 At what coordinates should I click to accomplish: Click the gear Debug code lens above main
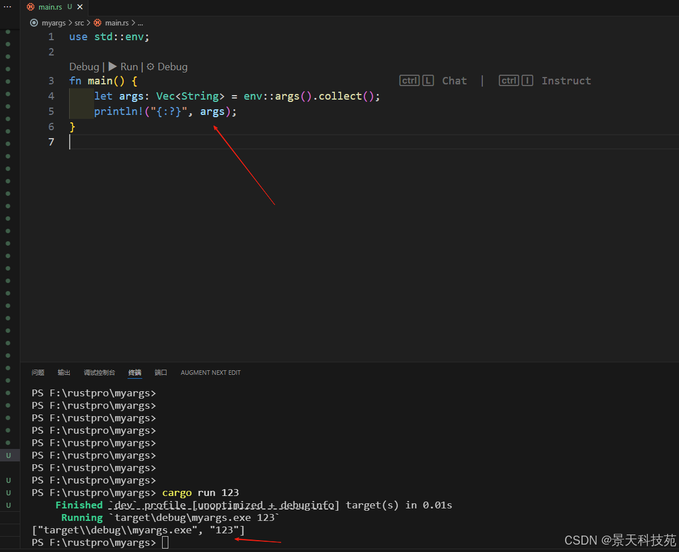[167, 67]
